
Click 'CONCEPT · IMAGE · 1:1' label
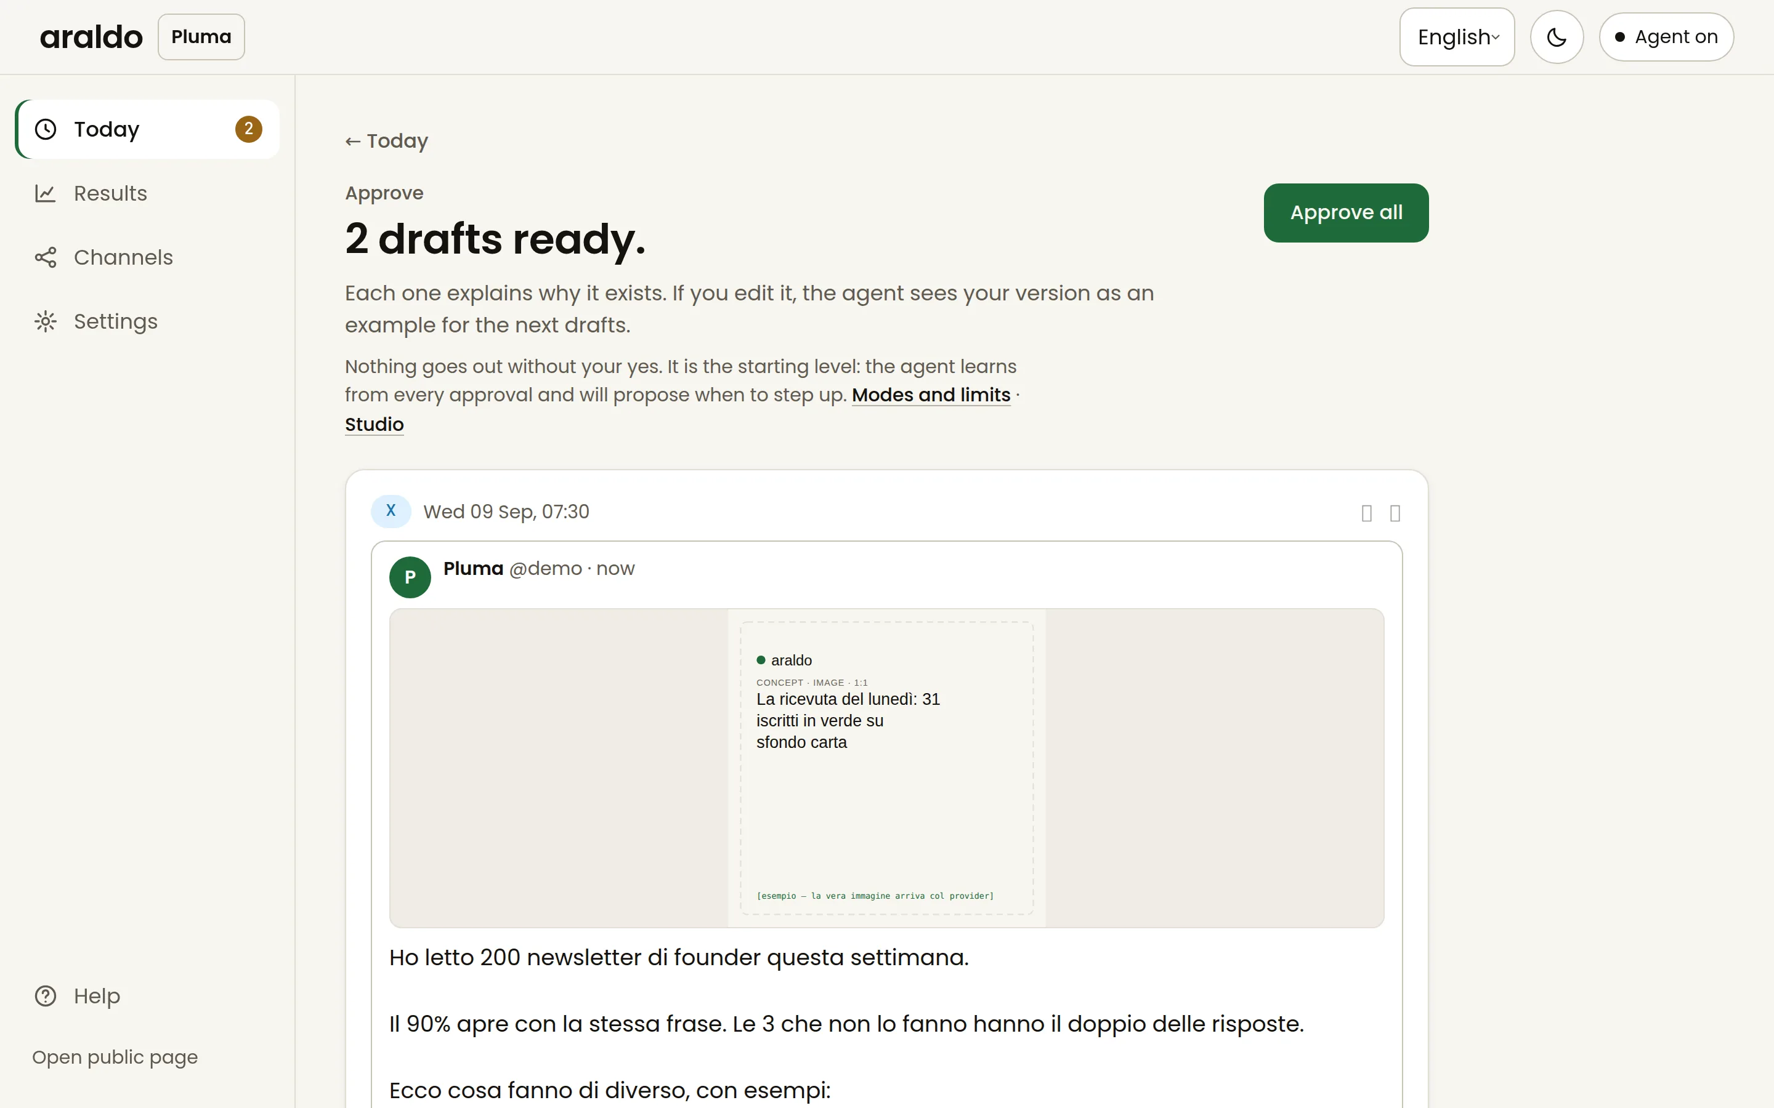811,682
